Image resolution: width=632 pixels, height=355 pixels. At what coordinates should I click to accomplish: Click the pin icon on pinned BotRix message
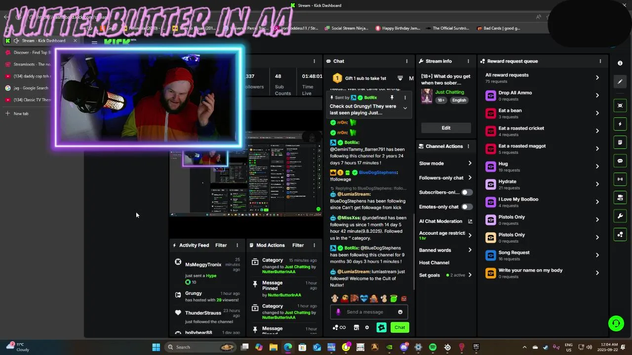pos(392,98)
